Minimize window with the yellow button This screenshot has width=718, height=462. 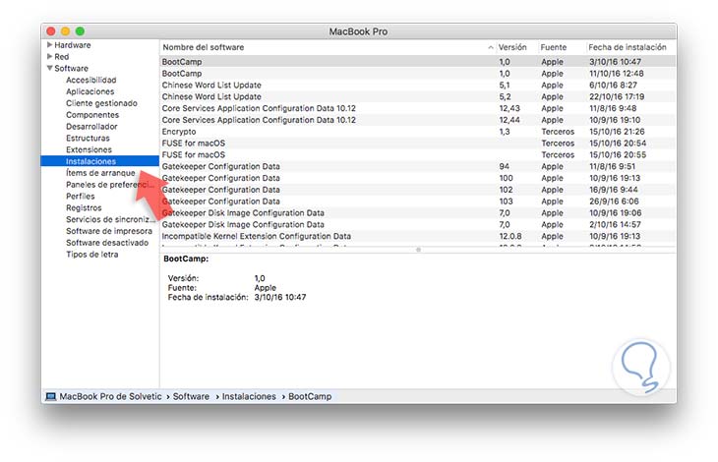66,31
